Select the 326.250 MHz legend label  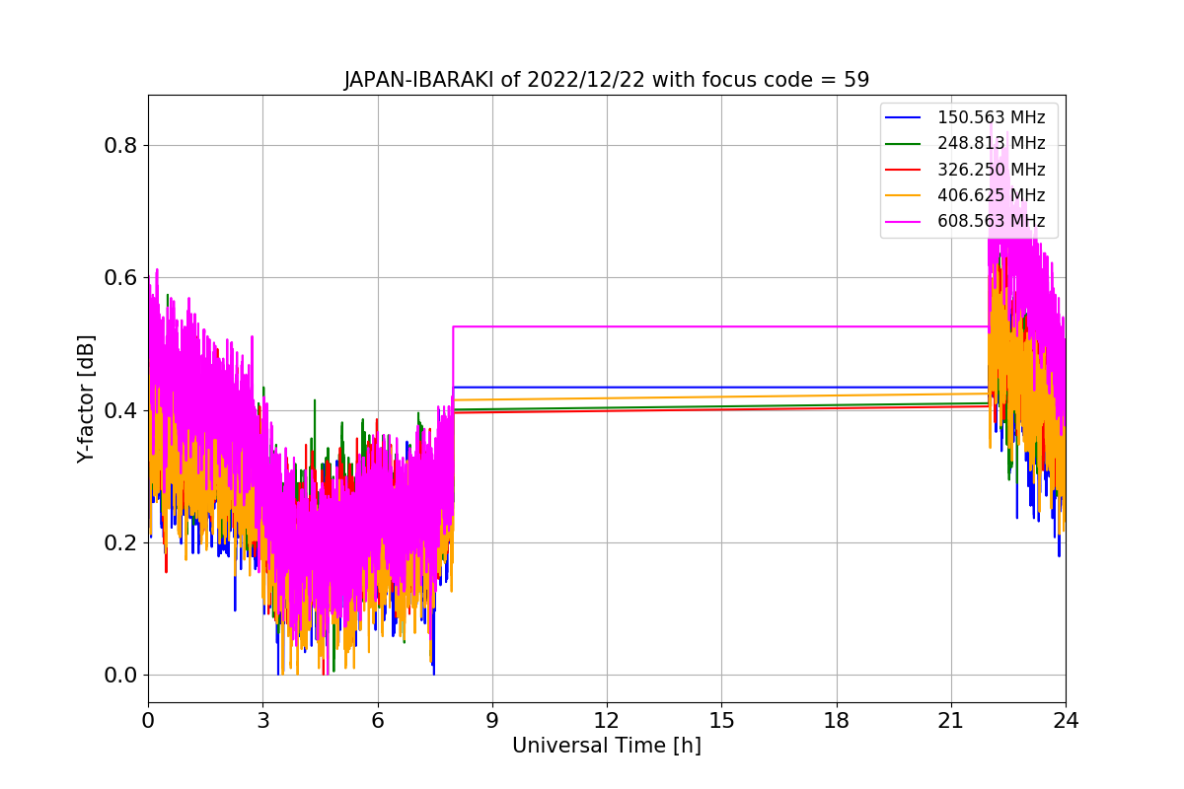[991, 170]
